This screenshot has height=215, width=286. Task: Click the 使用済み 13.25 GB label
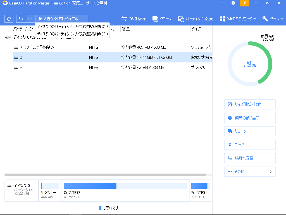click(267, 38)
